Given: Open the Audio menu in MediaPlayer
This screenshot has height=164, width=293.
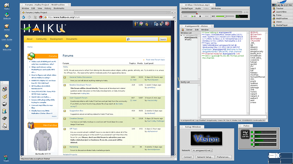Looking at the screenshot, I should [x=198, y=8].
